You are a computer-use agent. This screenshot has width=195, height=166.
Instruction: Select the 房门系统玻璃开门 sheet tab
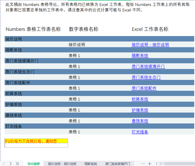[117, 164]
